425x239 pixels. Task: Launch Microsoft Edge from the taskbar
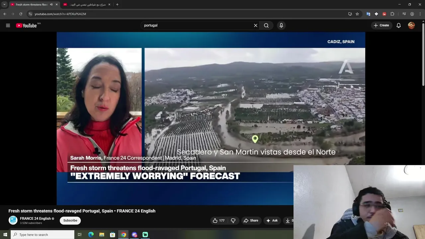[x=91, y=235]
